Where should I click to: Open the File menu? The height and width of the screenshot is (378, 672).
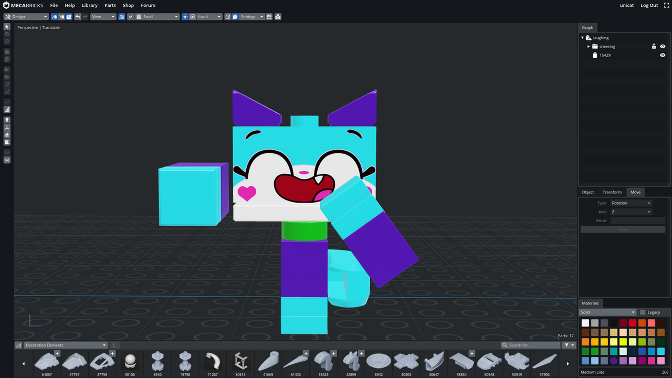[x=54, y=5]
